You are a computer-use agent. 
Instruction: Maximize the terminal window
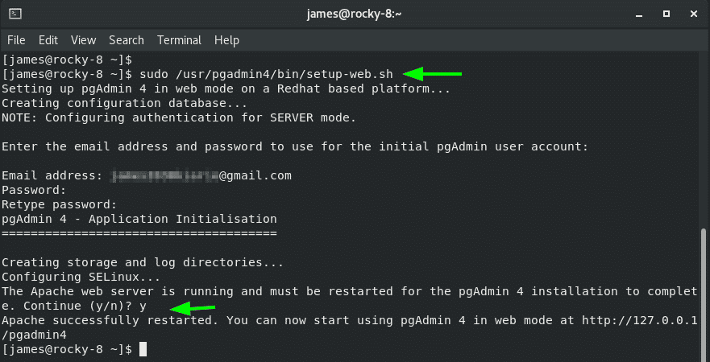click(x=666, y=14)
